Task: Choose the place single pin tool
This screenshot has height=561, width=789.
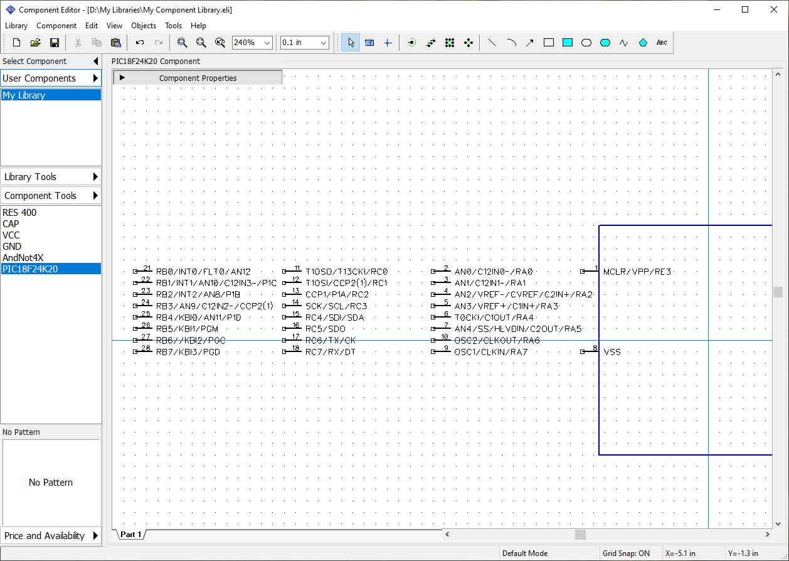Action: tap(411, 43)
